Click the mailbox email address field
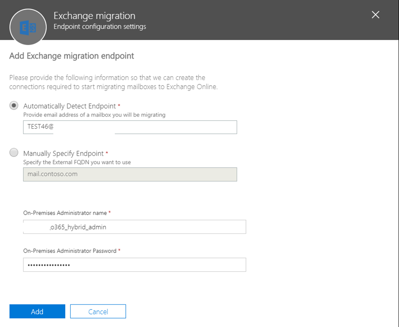 [130, 127]
